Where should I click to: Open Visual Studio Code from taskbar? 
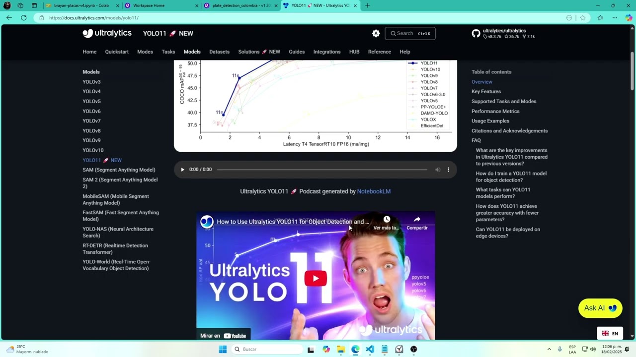[370, 349]
